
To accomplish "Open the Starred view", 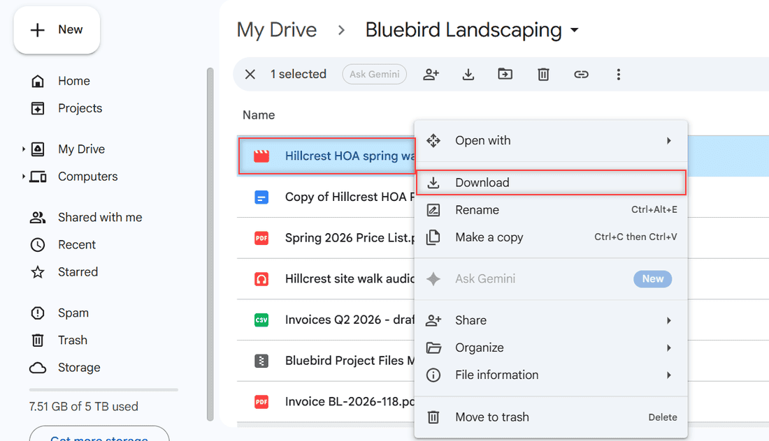I will (78, 271).
